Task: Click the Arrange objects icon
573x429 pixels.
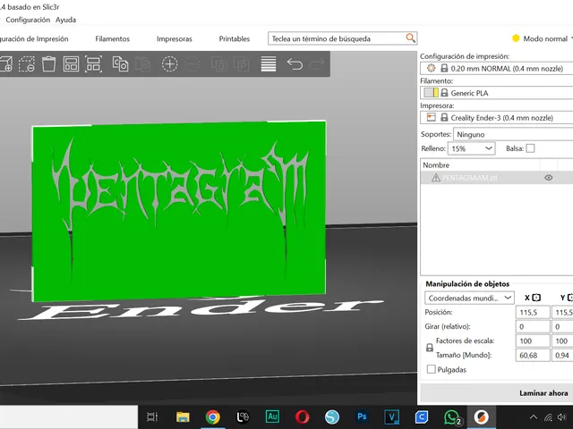Action: pyautogui.click(x=71, y=64)
